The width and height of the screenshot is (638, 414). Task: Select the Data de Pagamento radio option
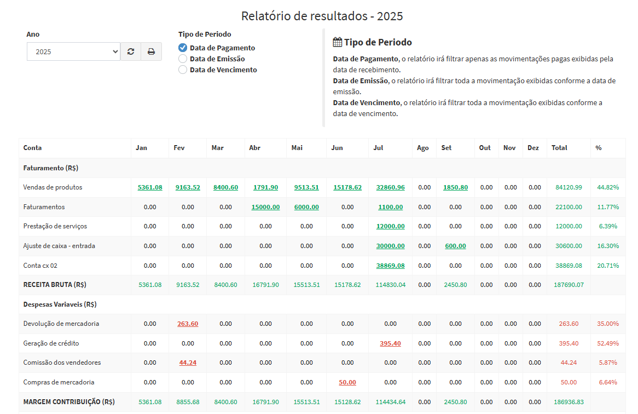click(183, 48)
